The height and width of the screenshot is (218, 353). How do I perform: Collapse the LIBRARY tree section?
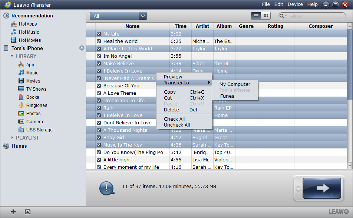[x=12, y=56]
